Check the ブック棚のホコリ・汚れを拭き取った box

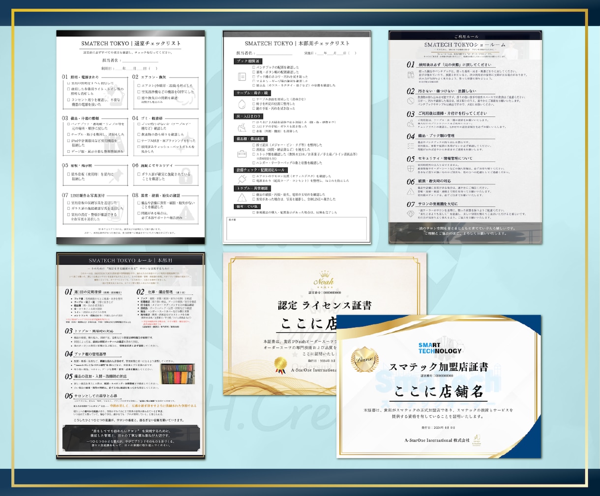254,77
